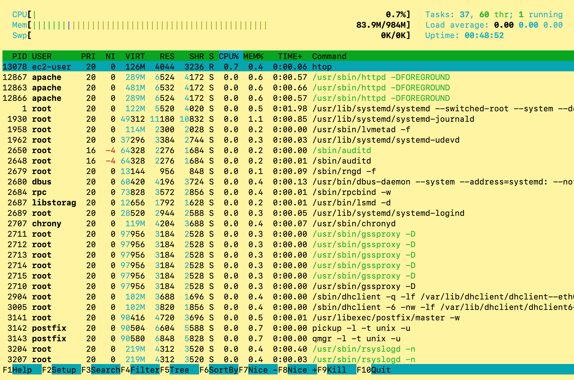Select the pickup postfix process row

[288, 328]
